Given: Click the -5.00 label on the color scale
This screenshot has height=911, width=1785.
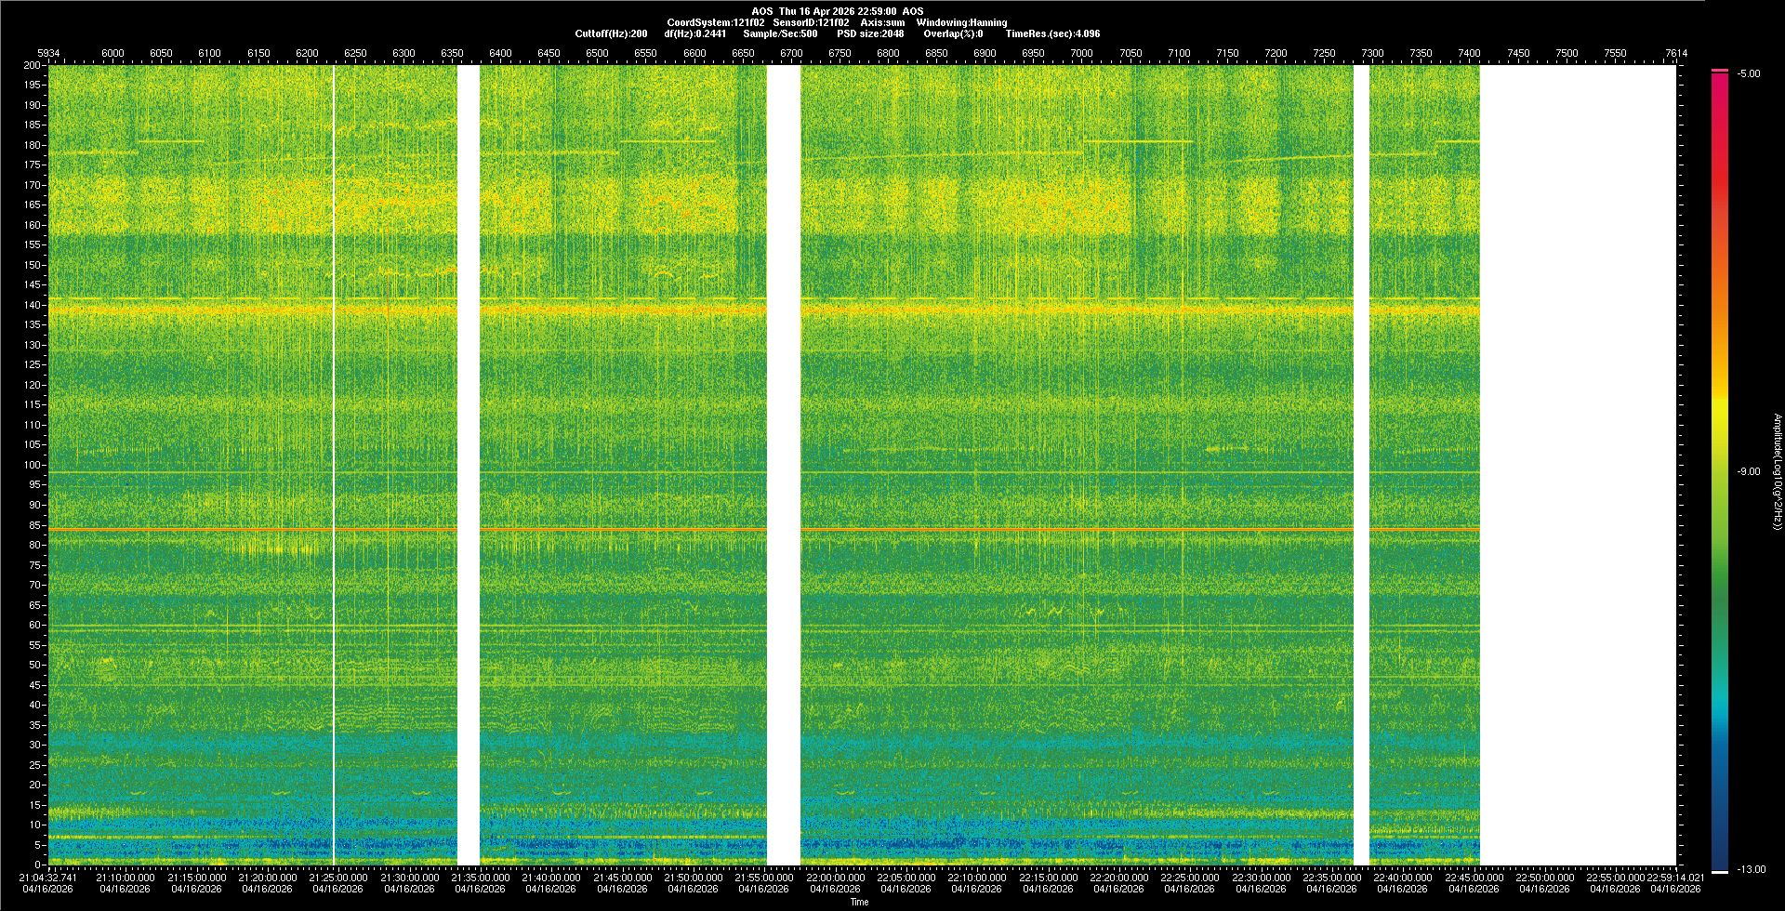Looking at the screenshot, I should click(1749, 74).
